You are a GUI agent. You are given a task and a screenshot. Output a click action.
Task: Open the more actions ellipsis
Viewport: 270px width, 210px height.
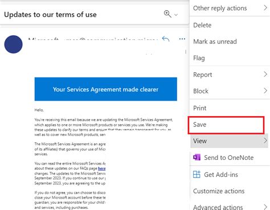tap(182, 39)
